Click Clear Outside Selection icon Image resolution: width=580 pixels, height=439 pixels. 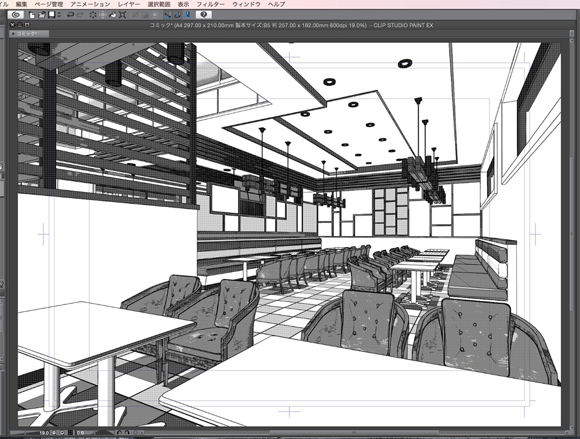point(103,15)
